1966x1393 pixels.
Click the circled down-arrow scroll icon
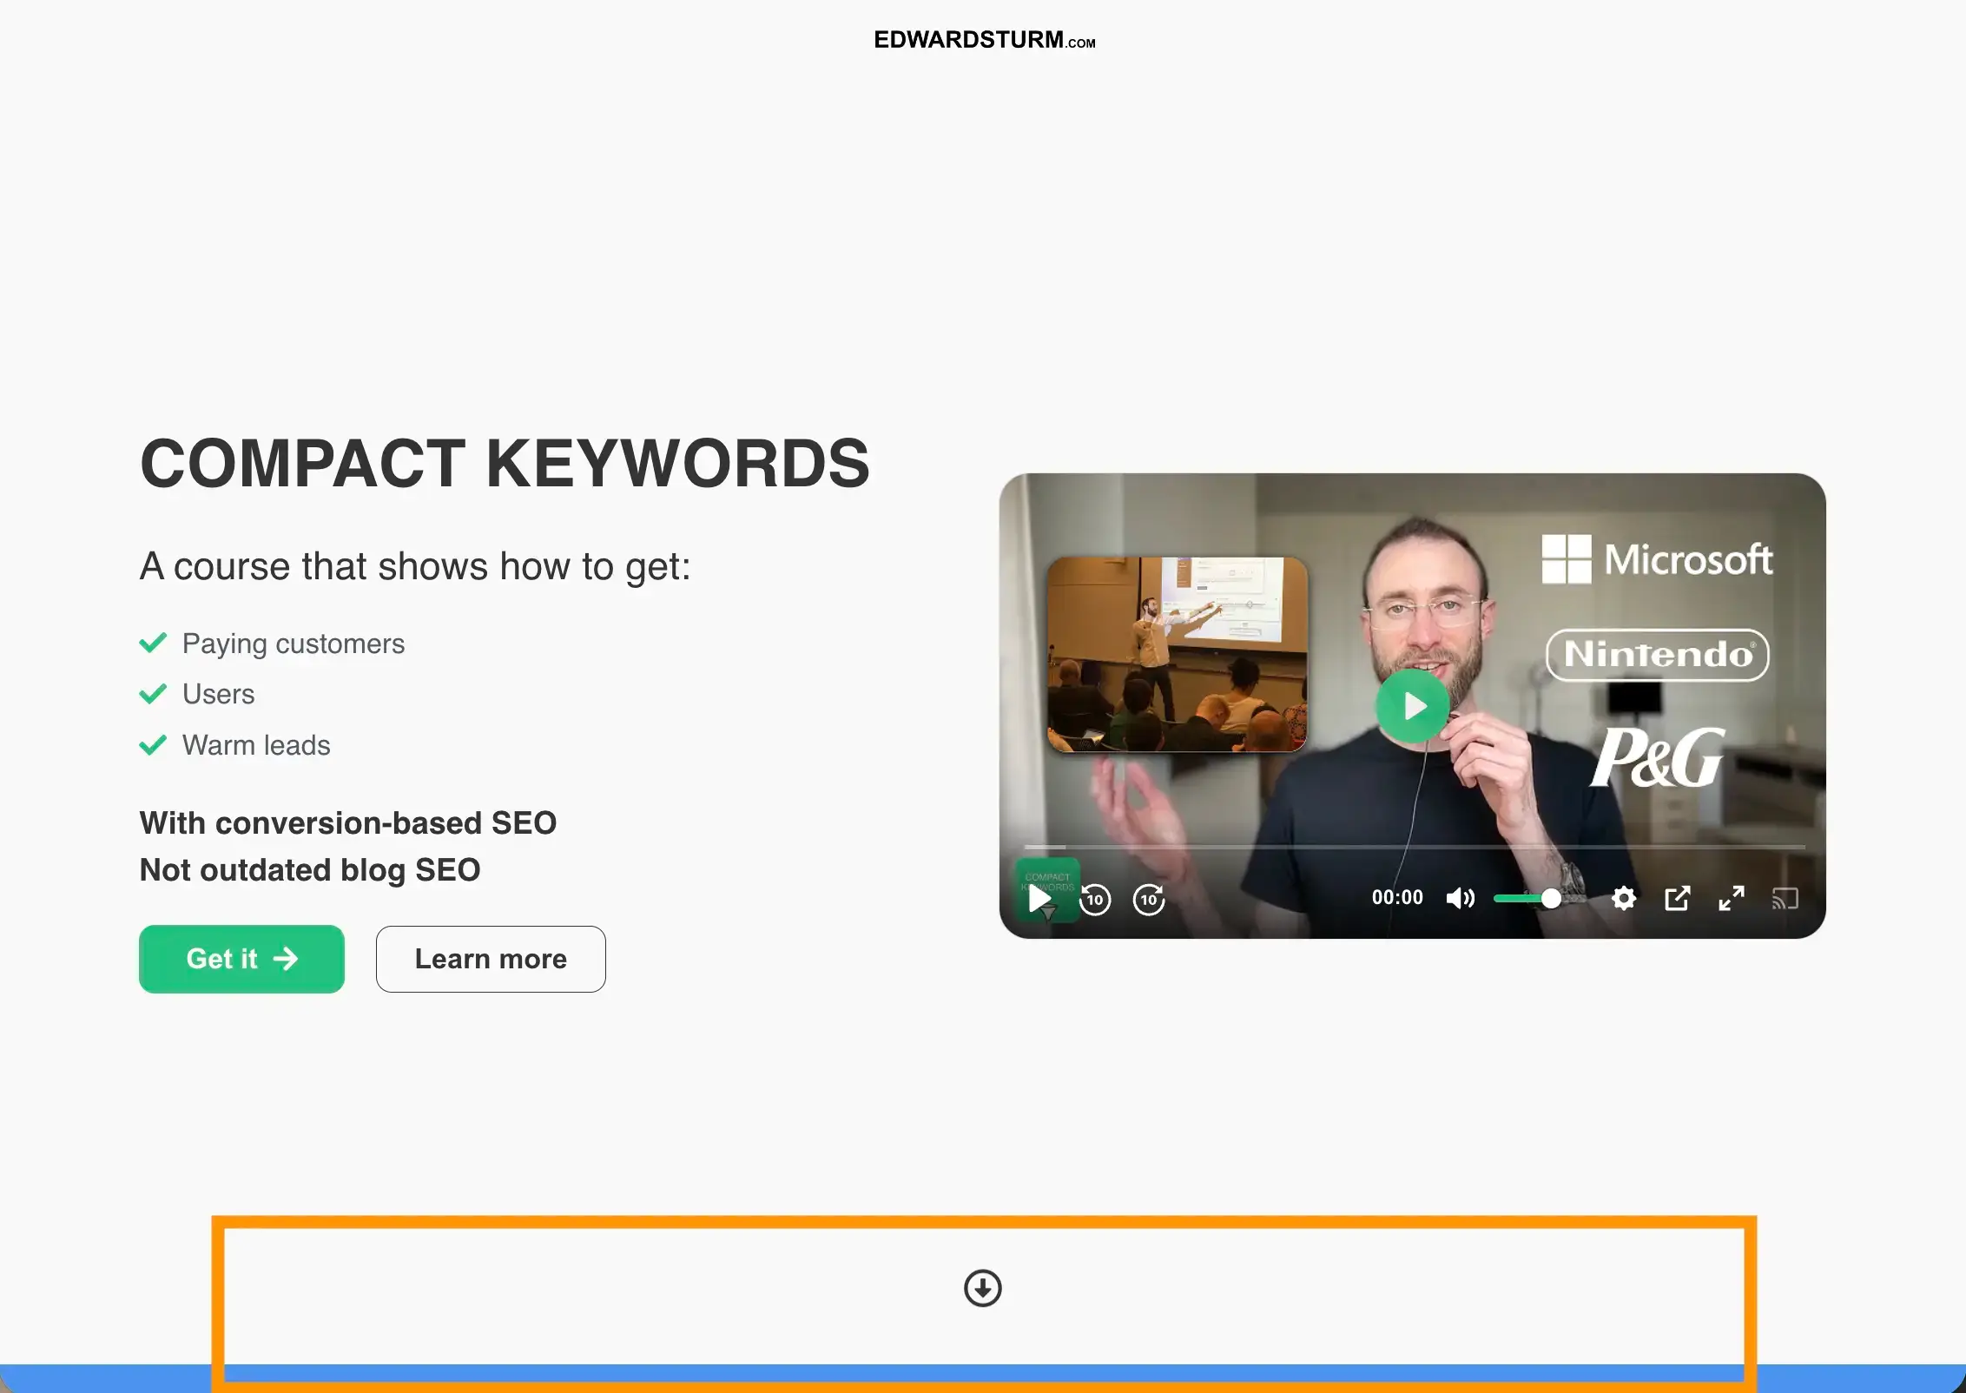pyautogui.click(x=983, y=1288)
